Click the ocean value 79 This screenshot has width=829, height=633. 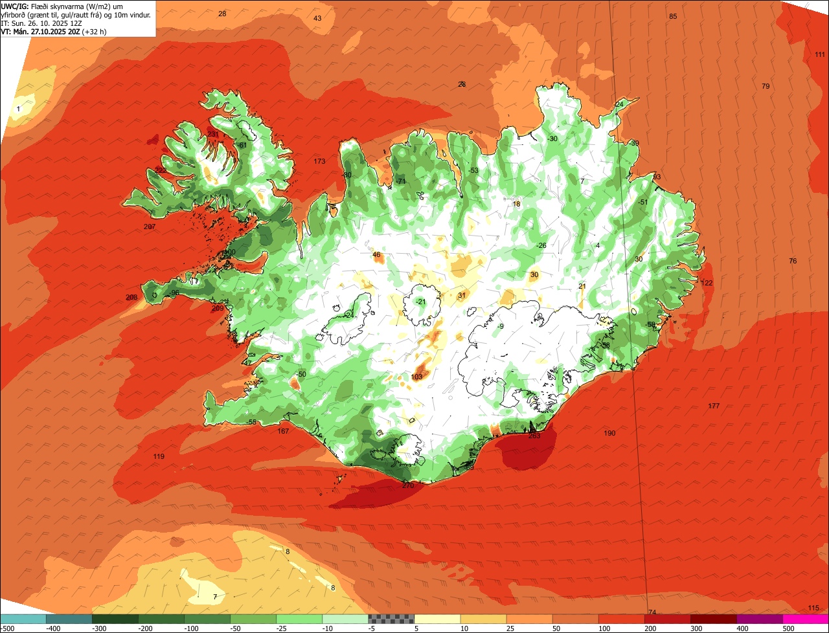click(x=766, y=86)
